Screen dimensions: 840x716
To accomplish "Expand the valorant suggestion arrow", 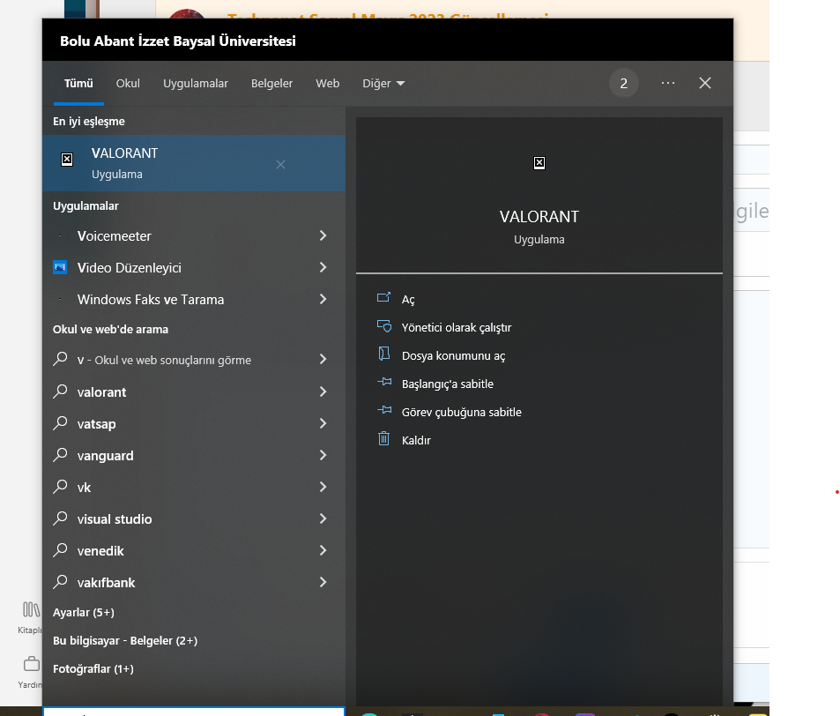I will pos(323,392).
